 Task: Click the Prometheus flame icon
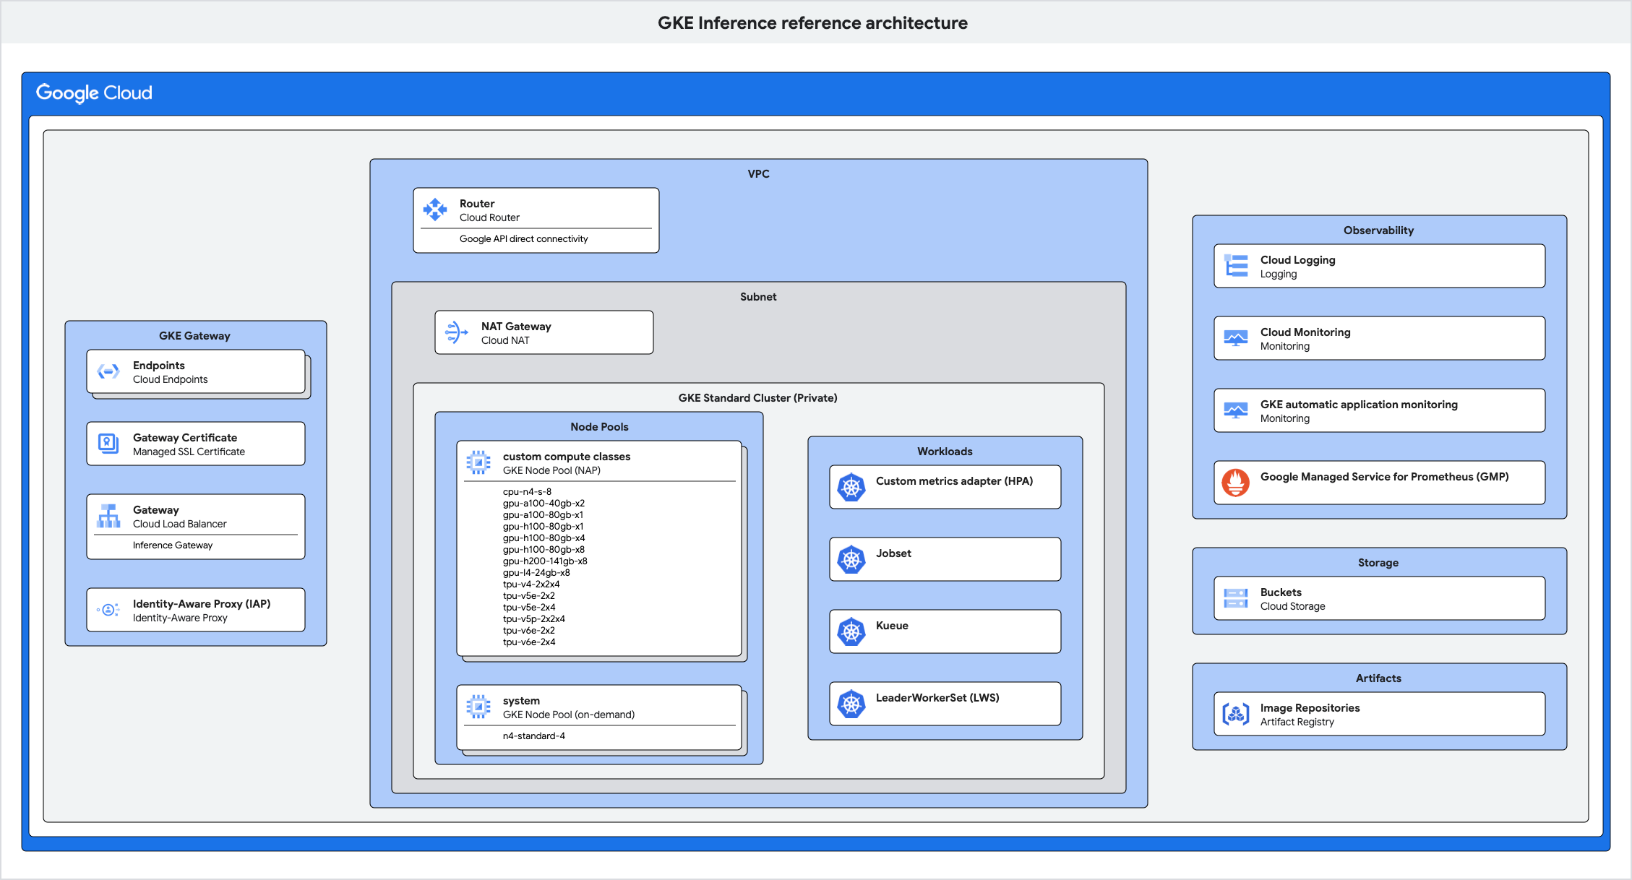(1236, 482)
